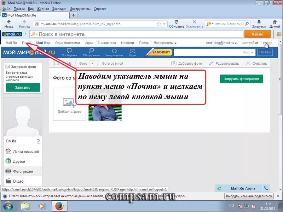283x212 pixels.
Task: Click the RU language indicator in tray
Action: pyautogui.click(x=231, y=205)
